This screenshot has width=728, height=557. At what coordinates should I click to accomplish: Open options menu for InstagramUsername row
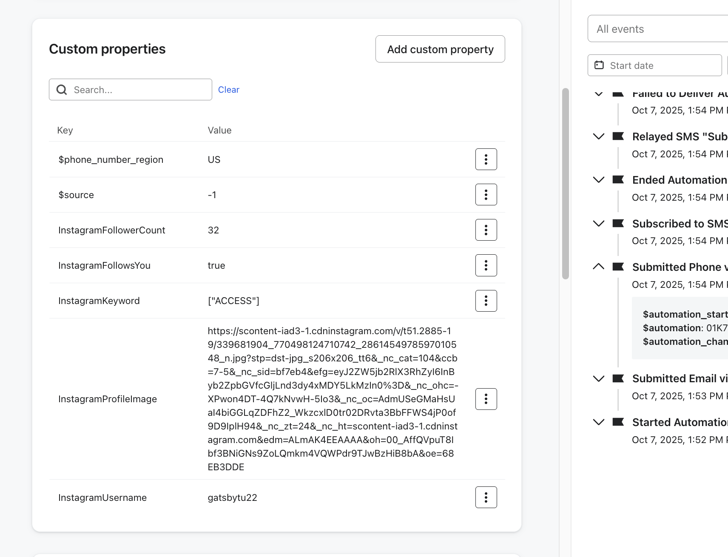[486, 497]
